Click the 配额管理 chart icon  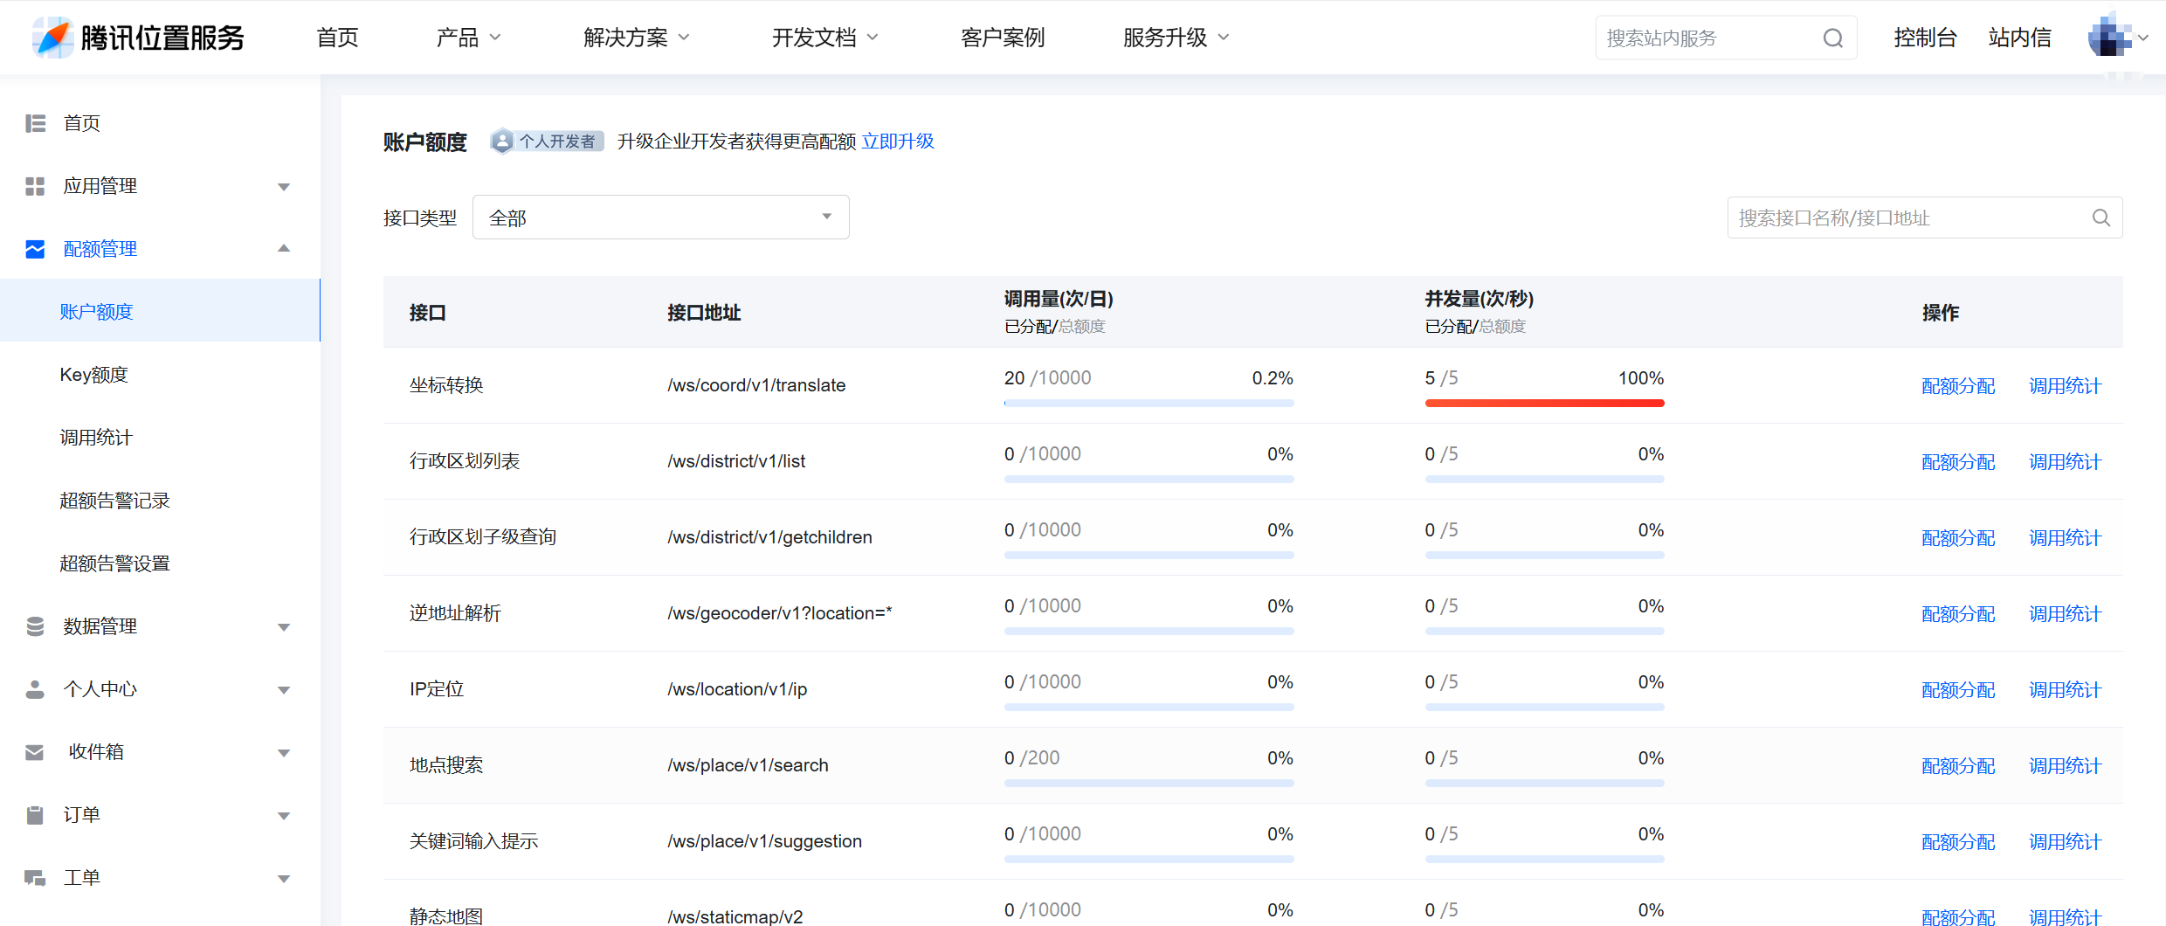pyautogui.click(x=35, y=249)
